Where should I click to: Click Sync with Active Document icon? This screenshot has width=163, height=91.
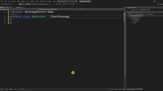click(140, 10)
